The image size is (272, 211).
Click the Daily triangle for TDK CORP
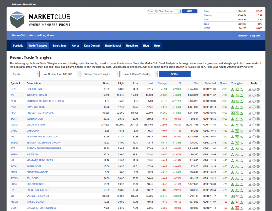[x=233, y=178]
